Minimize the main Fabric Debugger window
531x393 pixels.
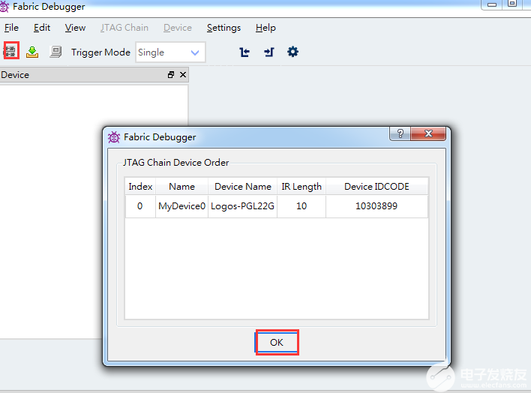pos(492,4)
